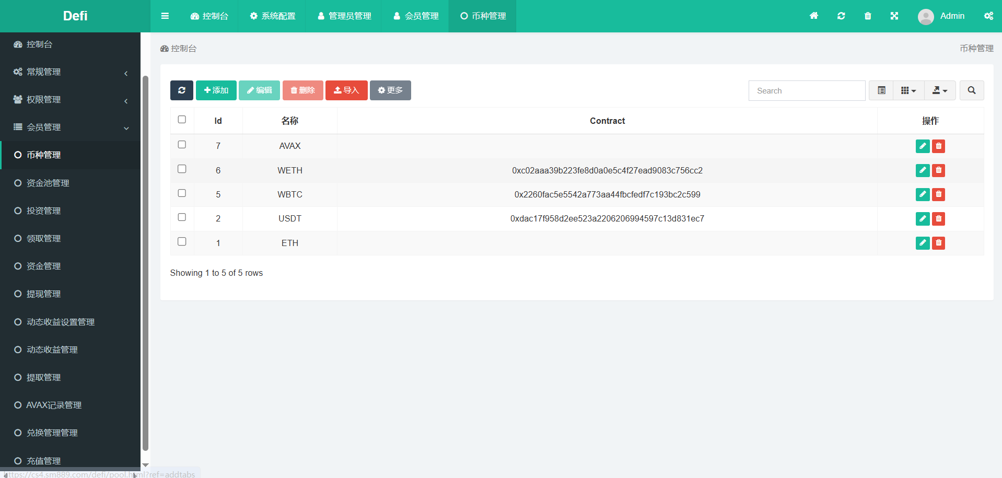Click the trash icon in top bar
Image resolution: width=1002 pixels, height=478 pixels.
pos(867,16)
